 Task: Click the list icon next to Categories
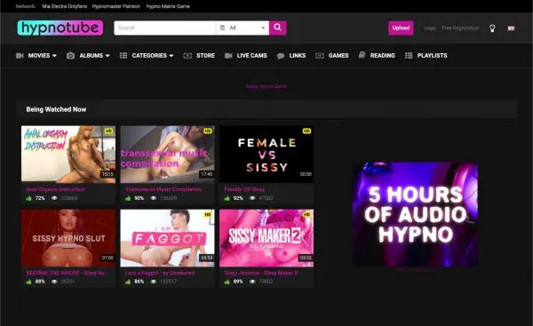click(123, 55)
